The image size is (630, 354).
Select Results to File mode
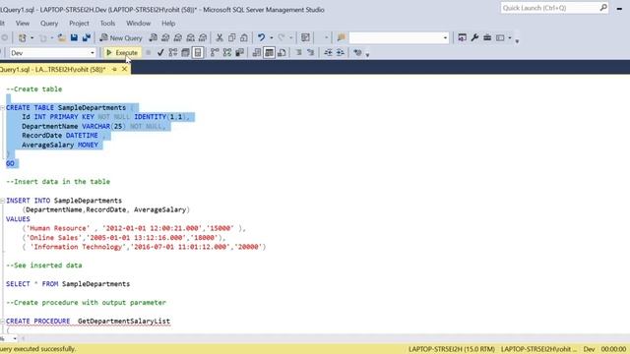[x=282, y=52]
